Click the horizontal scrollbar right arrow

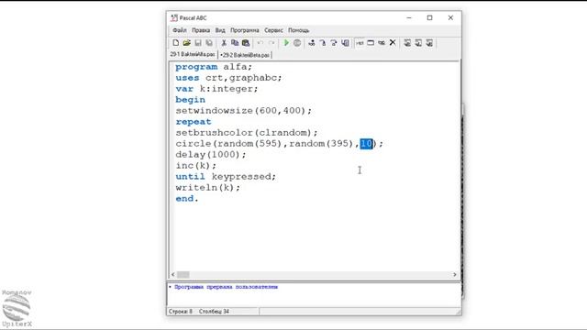455,275
